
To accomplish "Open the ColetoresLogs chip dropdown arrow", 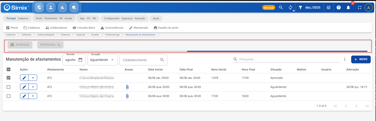I will [122, 35].
